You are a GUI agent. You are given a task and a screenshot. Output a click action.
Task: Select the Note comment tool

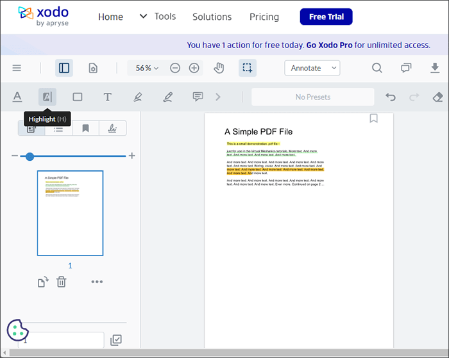point(198,97)
